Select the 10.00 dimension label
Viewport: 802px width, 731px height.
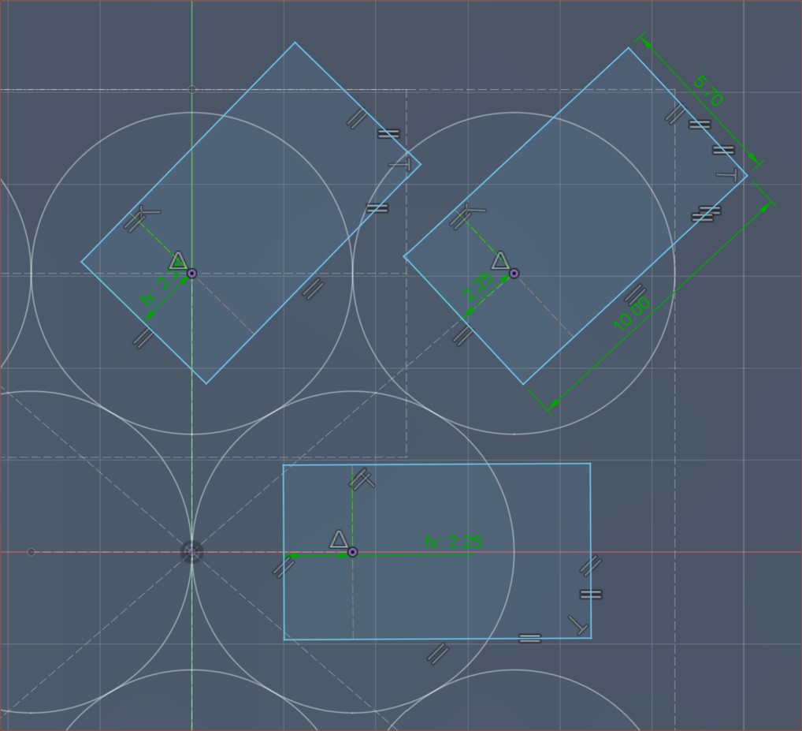pos(631,315)
